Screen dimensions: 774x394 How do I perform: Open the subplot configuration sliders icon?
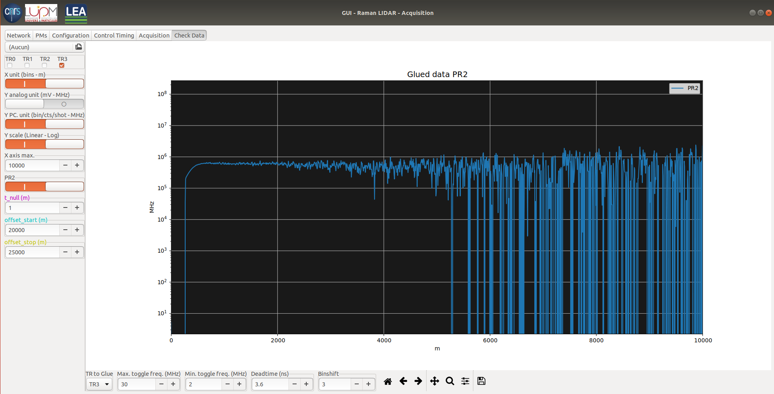[465, 381]
